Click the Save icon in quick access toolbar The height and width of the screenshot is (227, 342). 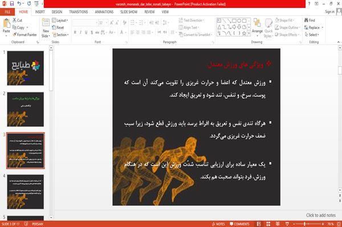(x=12, y=4)
